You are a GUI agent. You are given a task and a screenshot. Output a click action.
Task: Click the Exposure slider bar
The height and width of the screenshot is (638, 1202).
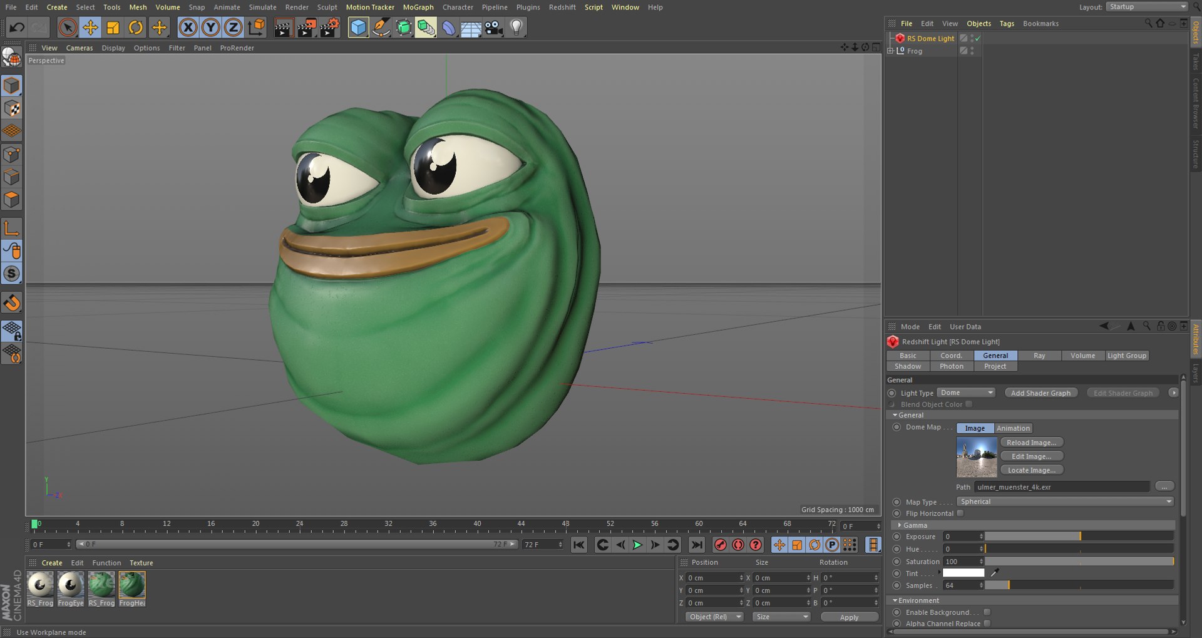point(1079,537)
